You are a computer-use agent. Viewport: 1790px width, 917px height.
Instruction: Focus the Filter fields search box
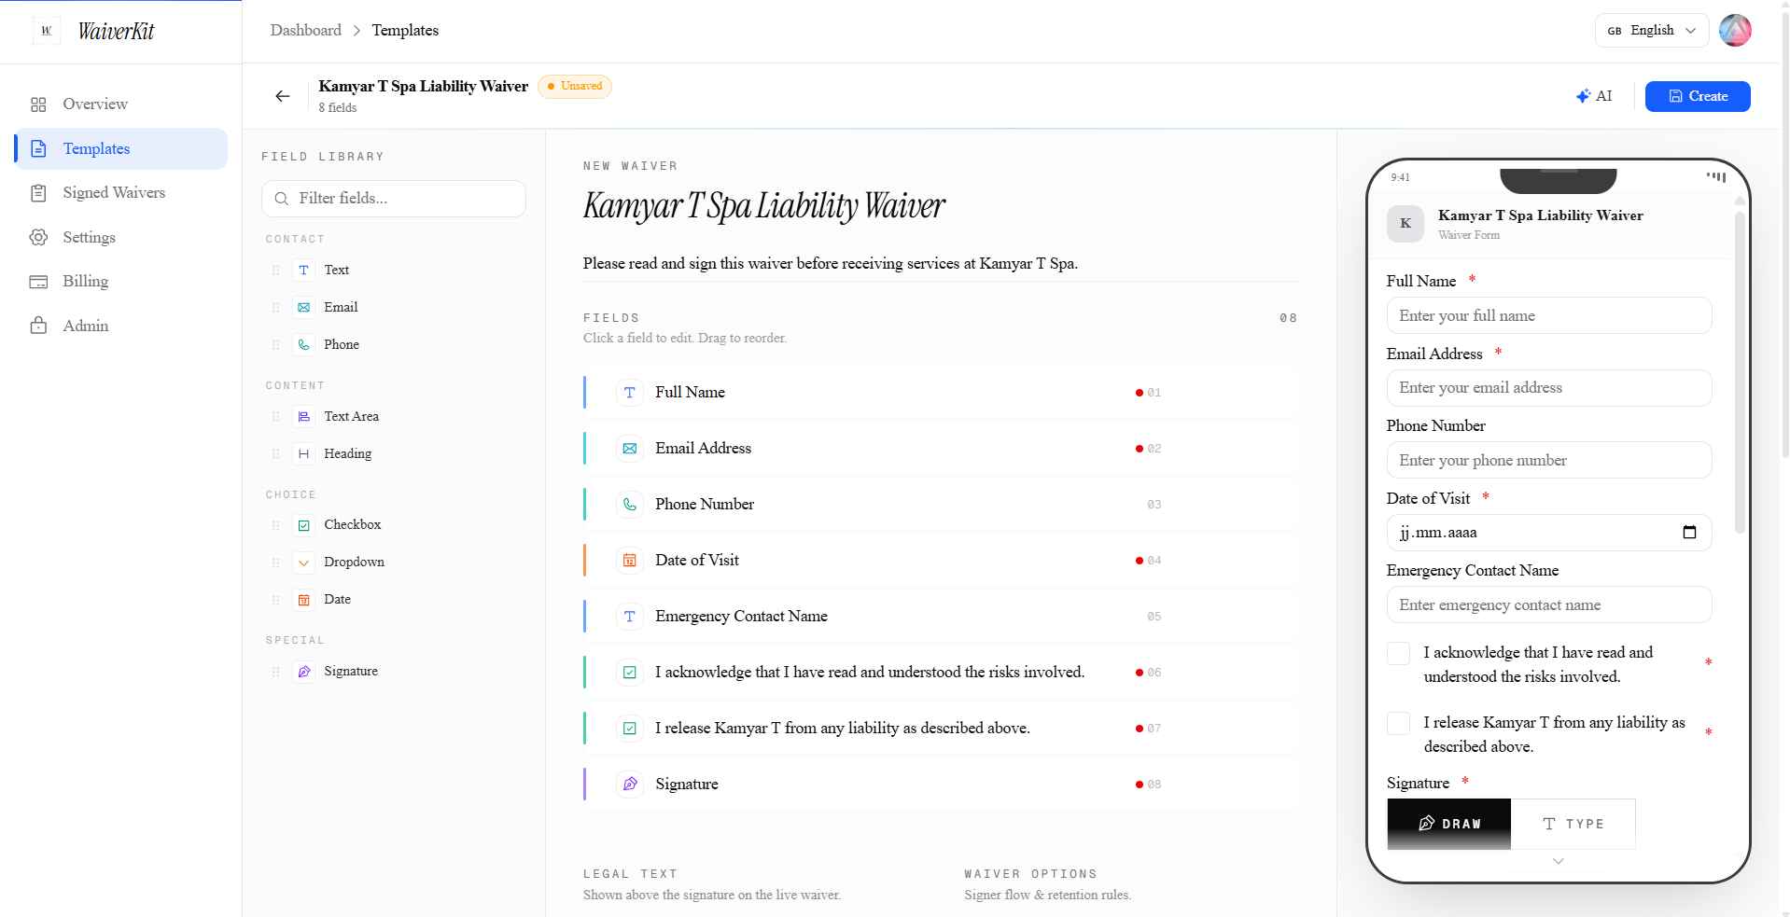pyautogui.click(x=394, y=199)
